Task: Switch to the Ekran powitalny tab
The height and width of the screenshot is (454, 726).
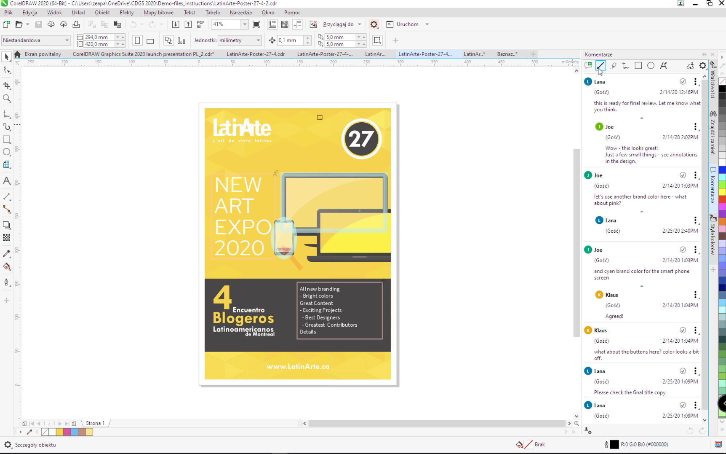Action: (43, 54)
